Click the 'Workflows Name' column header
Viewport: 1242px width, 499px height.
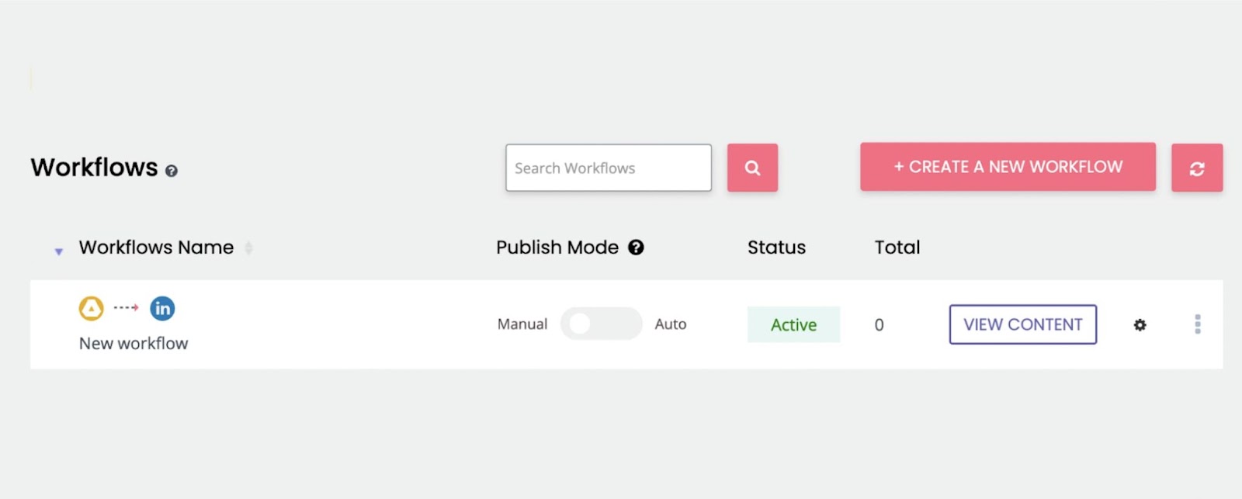(156, 248)
